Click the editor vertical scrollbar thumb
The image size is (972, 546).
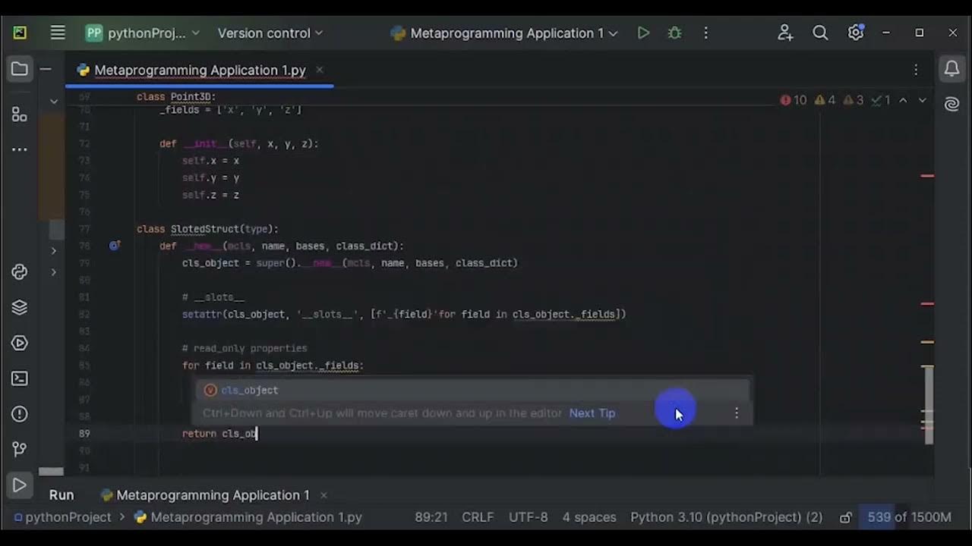pos(928,404)
